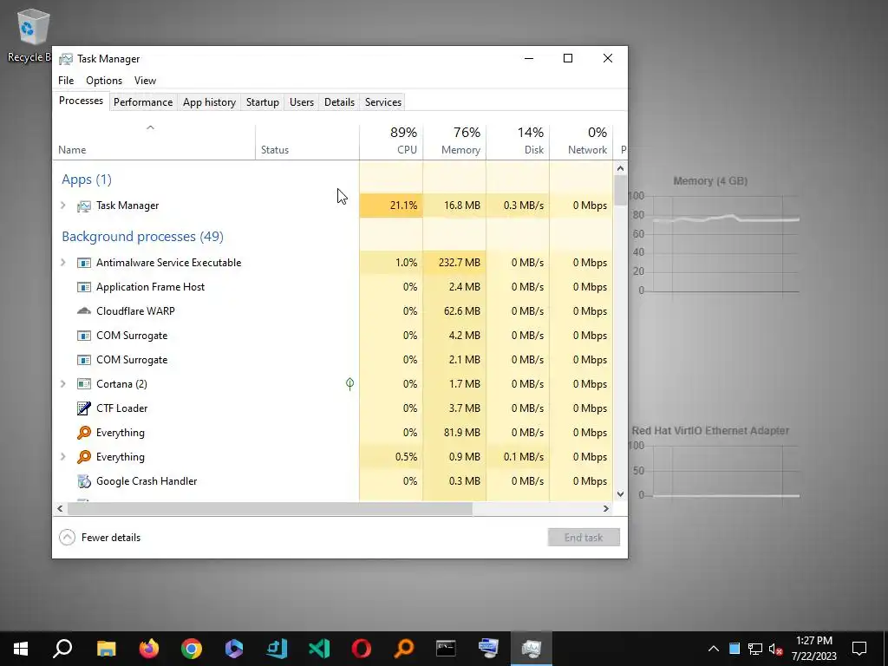Click the Apps (1) group heading
This screenshot has height=666, width=888.
pyautogui.click(x=87, y=180)
